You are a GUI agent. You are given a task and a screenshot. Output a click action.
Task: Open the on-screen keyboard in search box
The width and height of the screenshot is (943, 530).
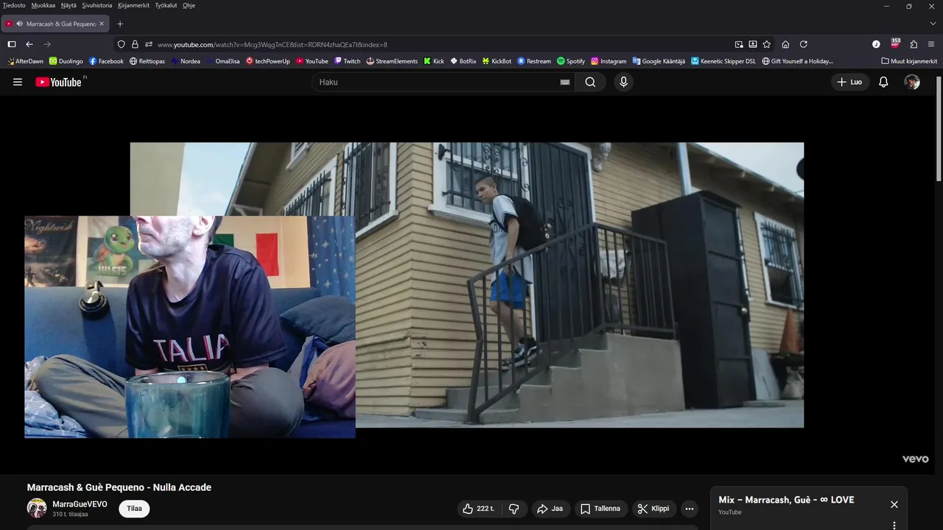point(565,82)
